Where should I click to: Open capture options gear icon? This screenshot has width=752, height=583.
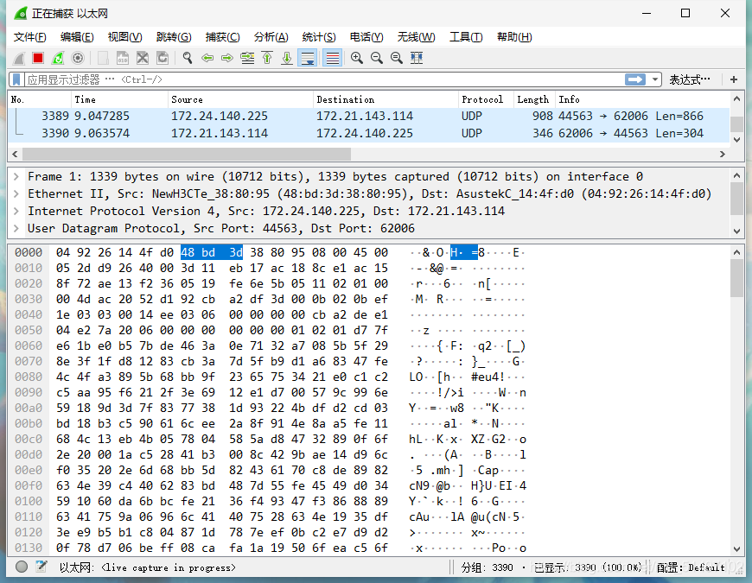click(x=78, y=59)
